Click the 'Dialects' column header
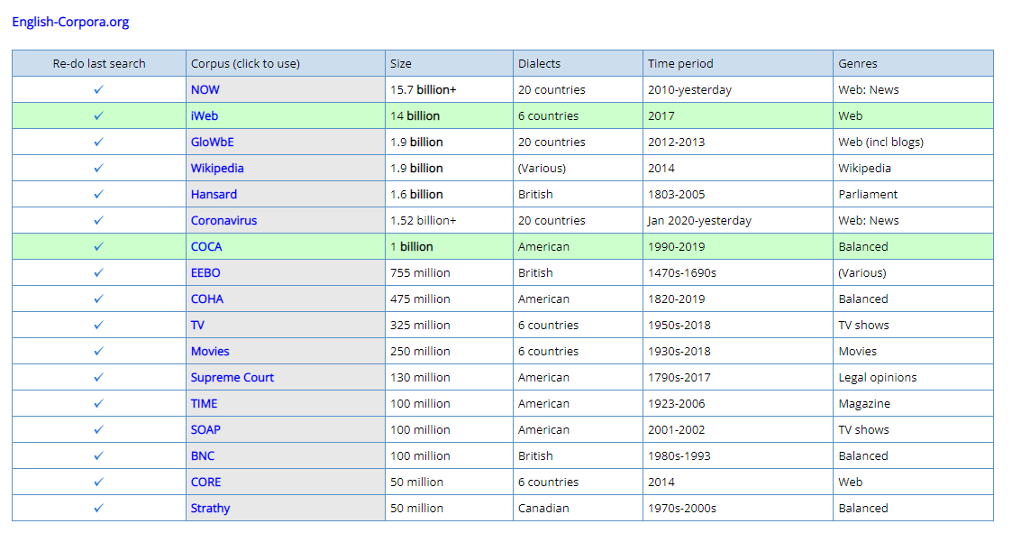This screenshot has height=533, width=1012. pyautogui.click(x=579, y=63)
